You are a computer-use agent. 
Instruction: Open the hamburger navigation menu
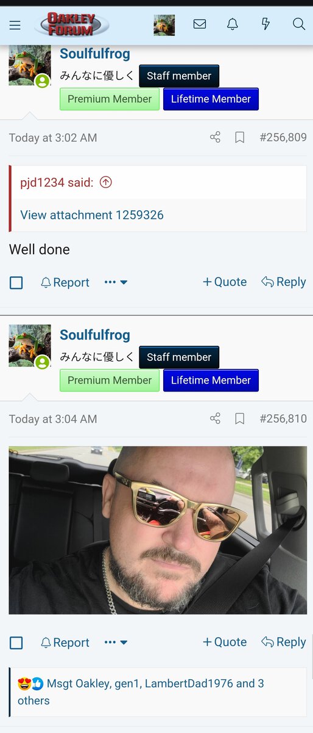[15, 25]
